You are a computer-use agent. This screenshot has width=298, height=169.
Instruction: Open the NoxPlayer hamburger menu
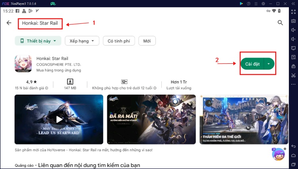pos(256,4)
